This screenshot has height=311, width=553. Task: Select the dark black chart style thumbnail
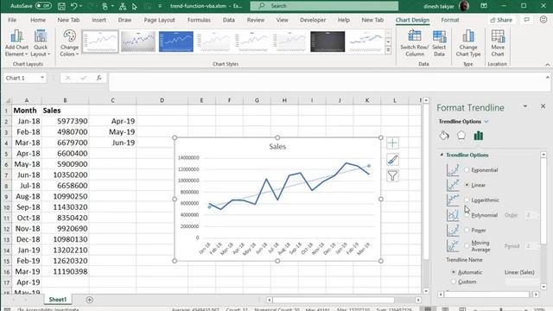point(327,41)
